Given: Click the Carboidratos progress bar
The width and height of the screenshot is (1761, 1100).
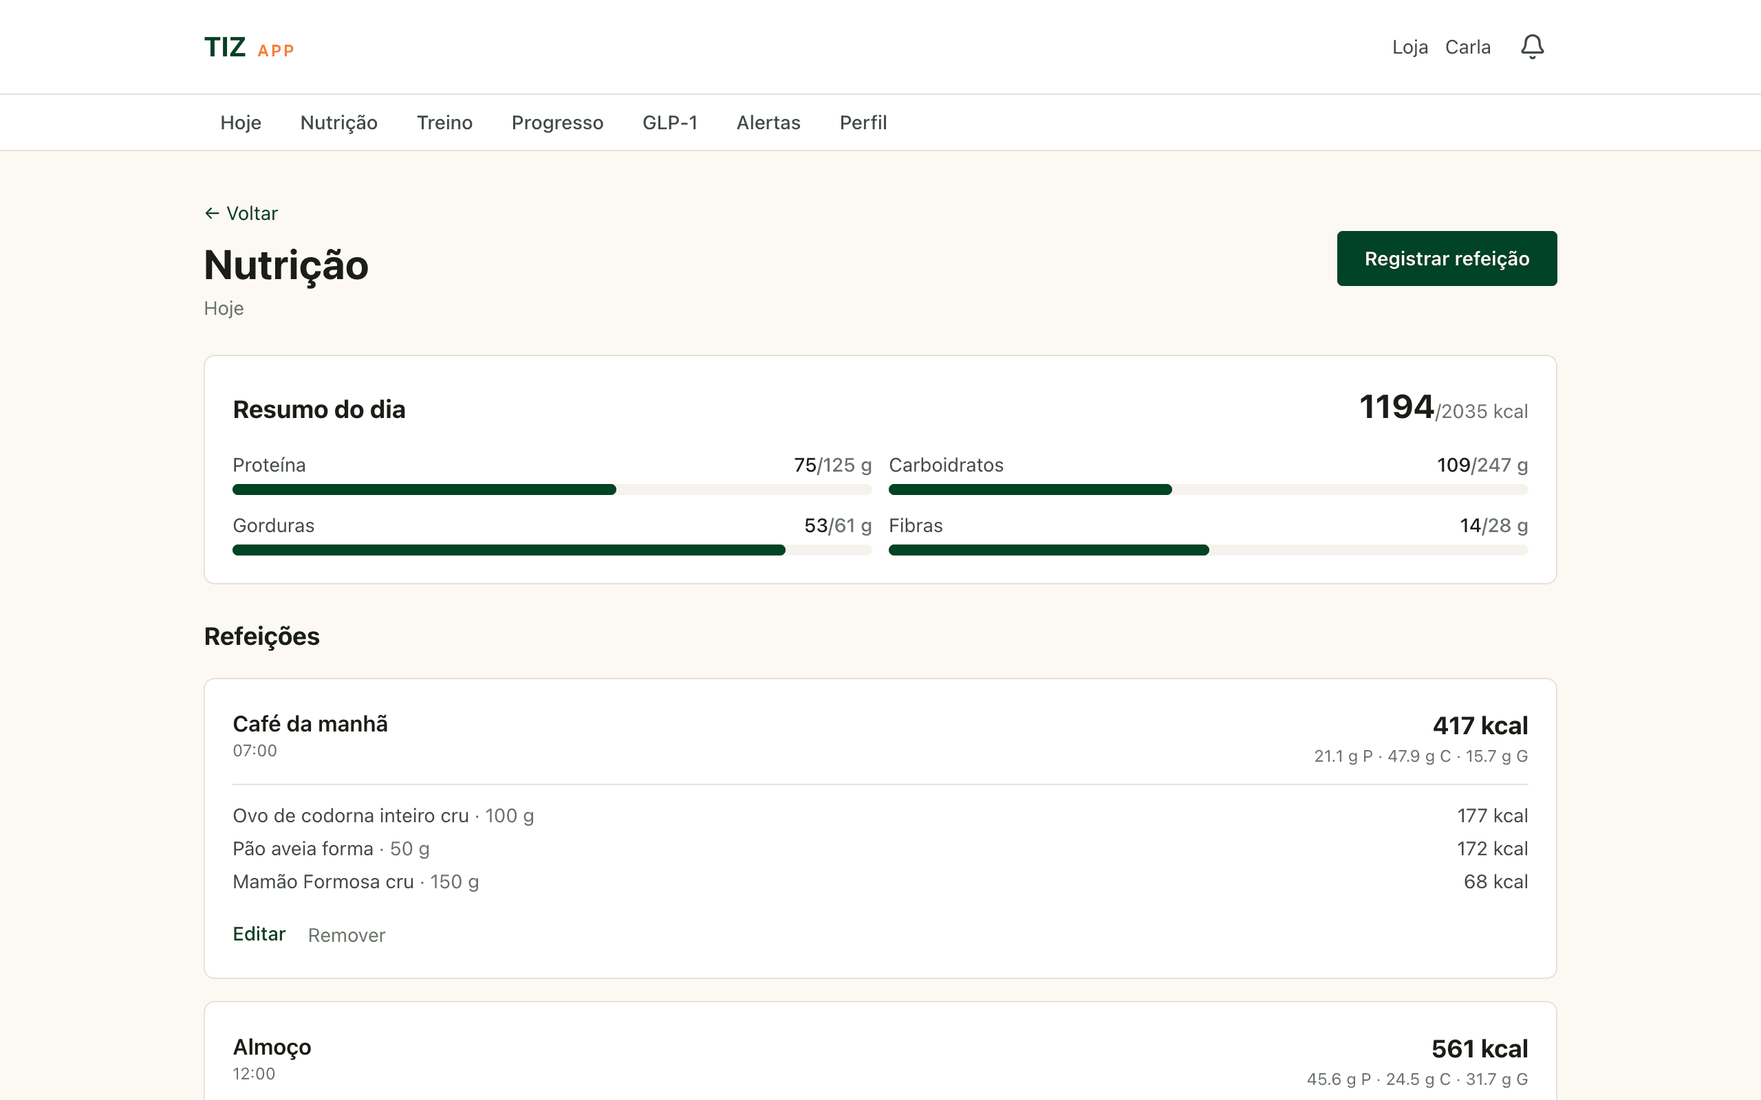Looking at the screenshot, I should [x=1208, y=489].
